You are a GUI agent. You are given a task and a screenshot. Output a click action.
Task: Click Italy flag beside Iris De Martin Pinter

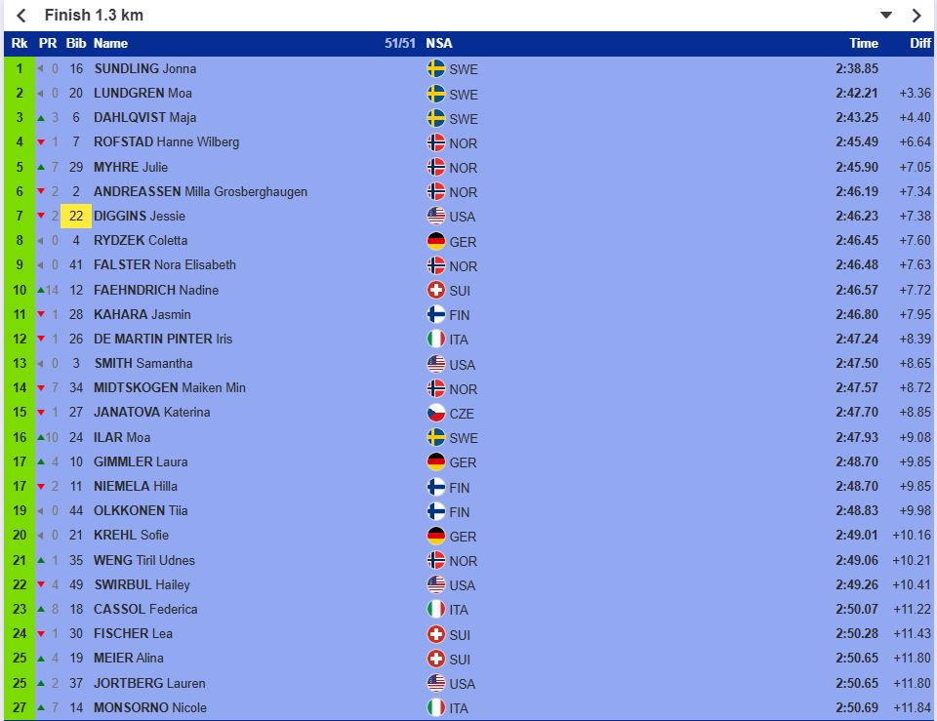point(436,340)
